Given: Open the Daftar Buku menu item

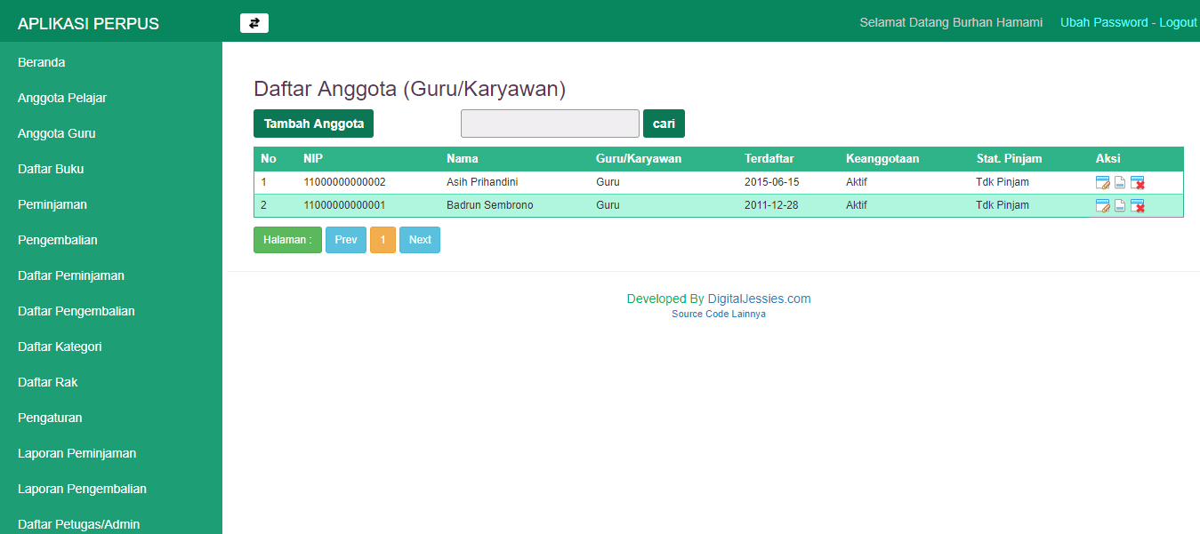Looking at the screenshot, I should point(51,169).
